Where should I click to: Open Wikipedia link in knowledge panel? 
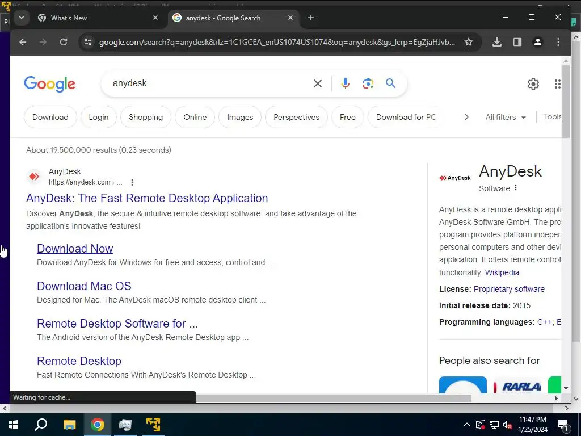click(502, 272)
